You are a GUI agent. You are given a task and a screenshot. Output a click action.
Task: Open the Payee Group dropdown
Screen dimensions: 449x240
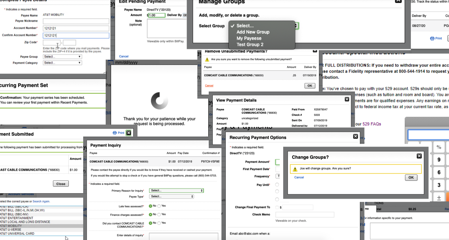coord(62,57)
